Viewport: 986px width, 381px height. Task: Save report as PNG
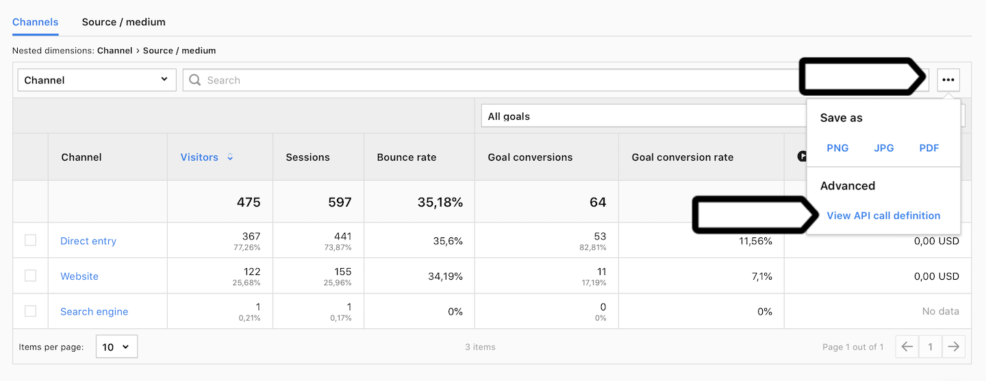tap(837, 148)
